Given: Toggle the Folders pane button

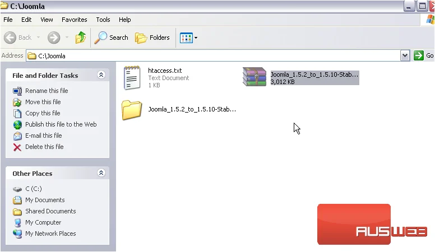Looking at the screenshot, I should (152, 38).
